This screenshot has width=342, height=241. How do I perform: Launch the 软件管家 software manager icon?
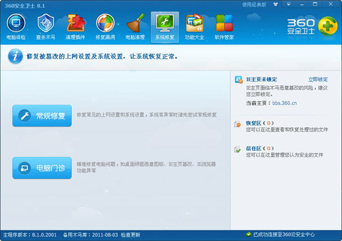point(224,23)
